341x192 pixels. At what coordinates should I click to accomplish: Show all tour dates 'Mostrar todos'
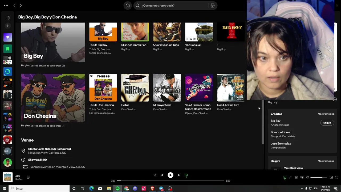[326, 161]
